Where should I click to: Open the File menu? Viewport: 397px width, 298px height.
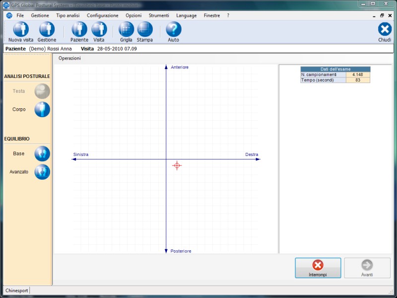(20, 15)
